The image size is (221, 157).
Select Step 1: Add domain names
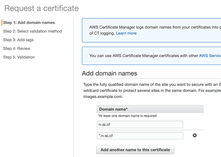[x=29, y=22]
